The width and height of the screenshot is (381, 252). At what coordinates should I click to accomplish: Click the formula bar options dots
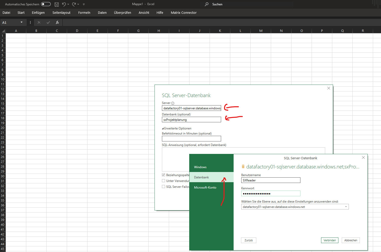click(30, 22)
